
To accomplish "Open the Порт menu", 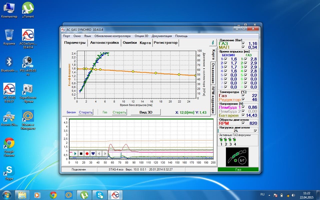I will [67, 36].
